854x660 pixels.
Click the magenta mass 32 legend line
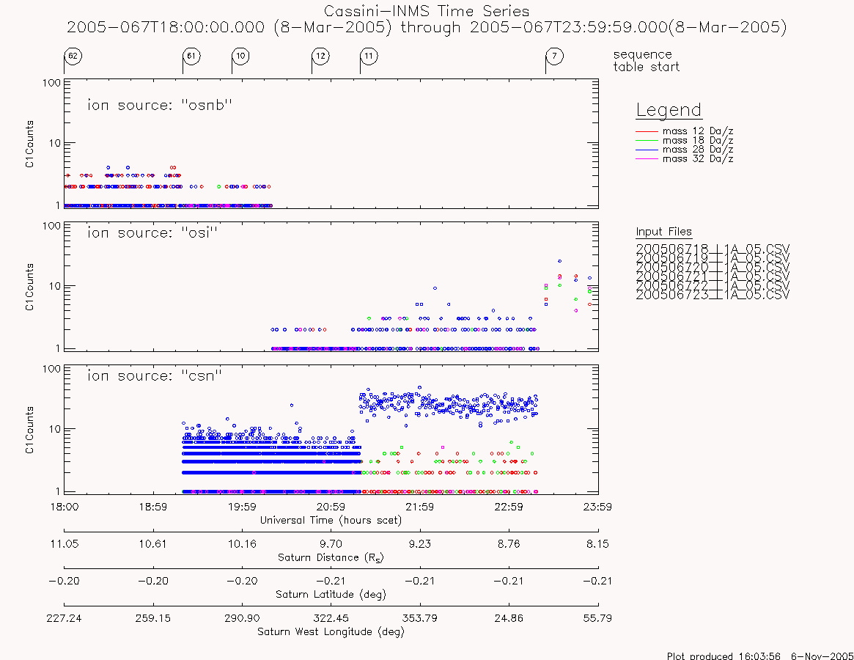tap(647, 159)
